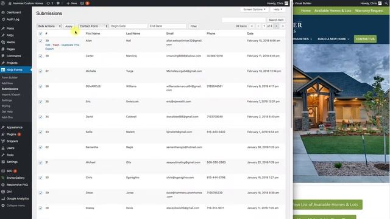Click the Filter button

pos(194,26)
